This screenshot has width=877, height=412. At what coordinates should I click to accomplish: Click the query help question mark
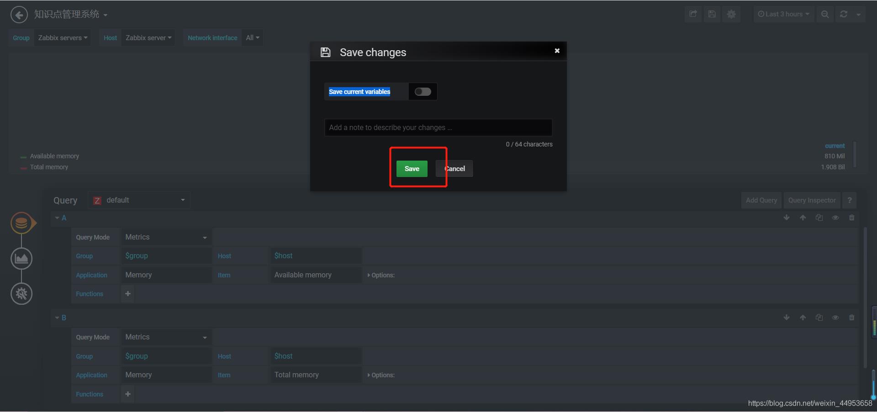click(x=849, y=200)
